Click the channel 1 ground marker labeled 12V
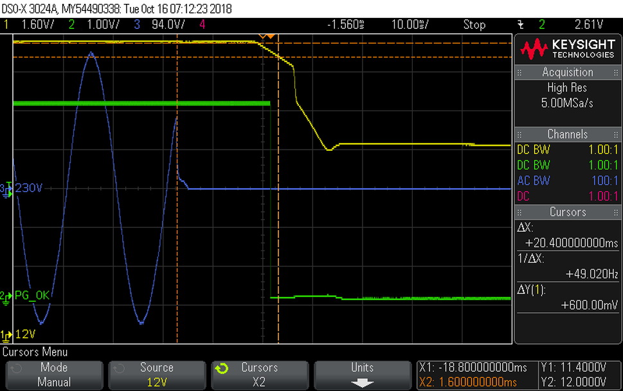623x391 pixels. (6, 336)
